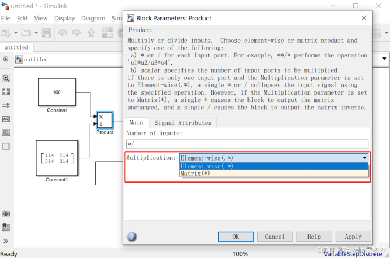Select the Zoom tool in left palette
Image resolution: width=391 pixels, height=258 pixels.
click(x=6, y=78)
